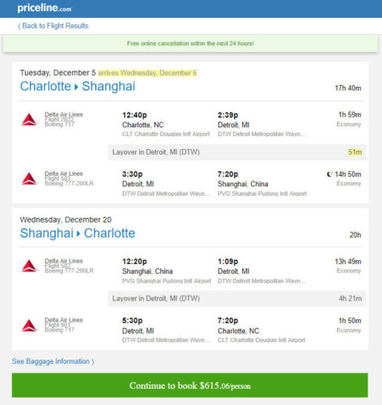This screenshot has height=405, width=382.
Task: Click PVG Shanghai Pudong arrival airport text
Action: tap(262, 194)
